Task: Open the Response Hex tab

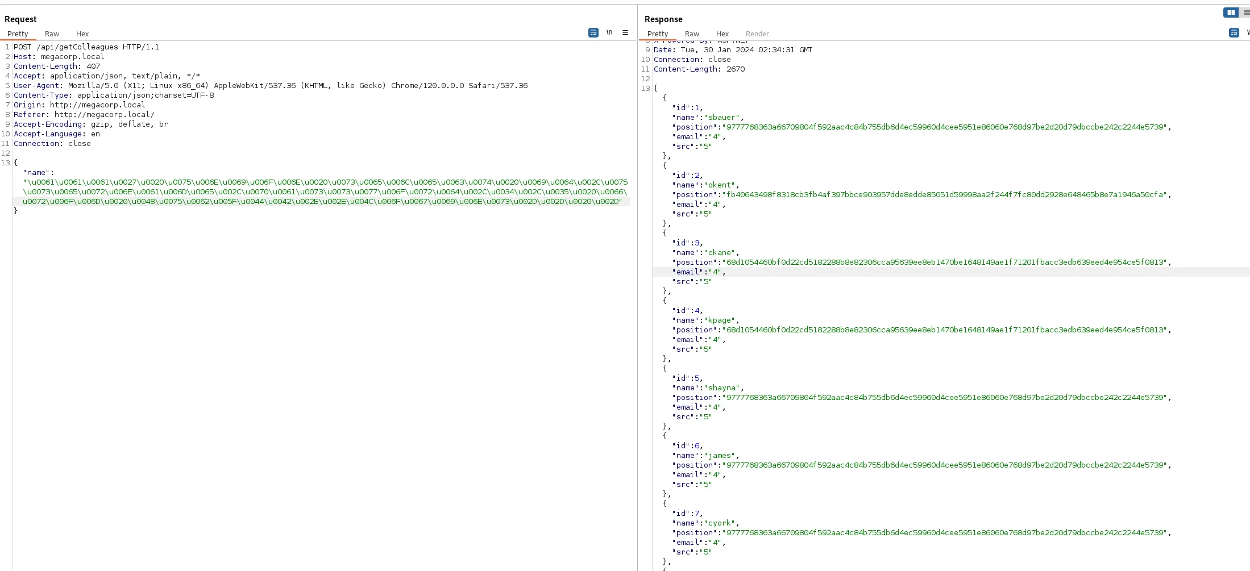Action: coord(722,34)
